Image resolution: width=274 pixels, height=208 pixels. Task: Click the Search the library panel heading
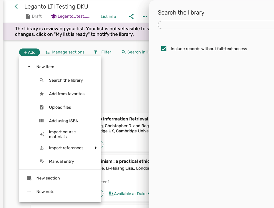point(181,13)
